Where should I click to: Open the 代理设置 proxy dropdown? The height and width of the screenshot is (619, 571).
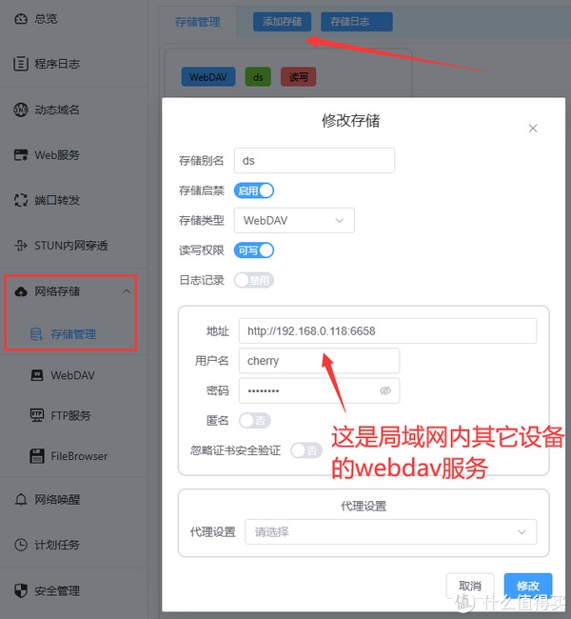[391, 531]
